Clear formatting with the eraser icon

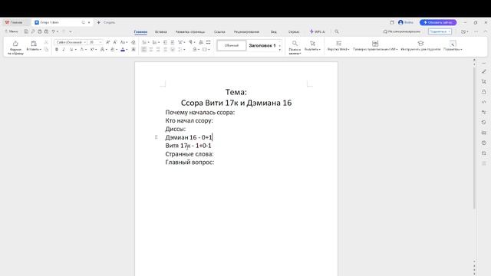(x=133, y=42)
